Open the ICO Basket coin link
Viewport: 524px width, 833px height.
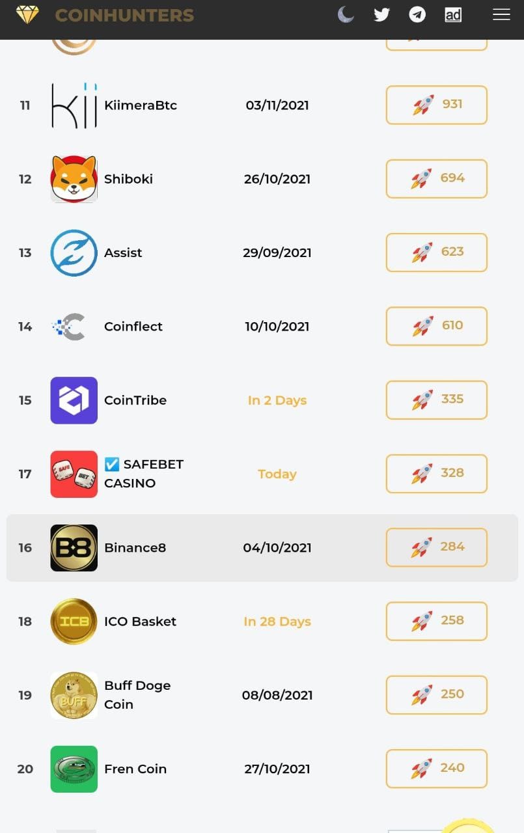(x=140, y=621)
